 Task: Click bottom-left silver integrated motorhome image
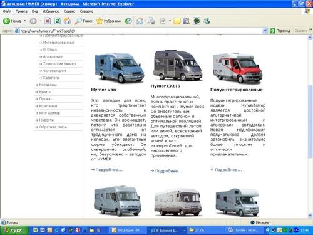(x=118, y=201)
